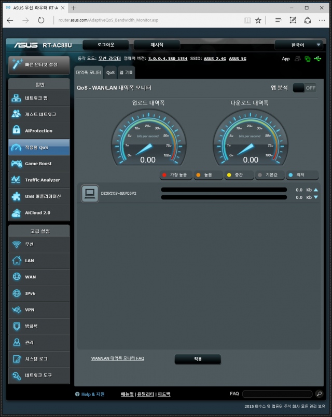Toggle the 앱 분석 switch on
332x417 pixels.
point(305,88)
